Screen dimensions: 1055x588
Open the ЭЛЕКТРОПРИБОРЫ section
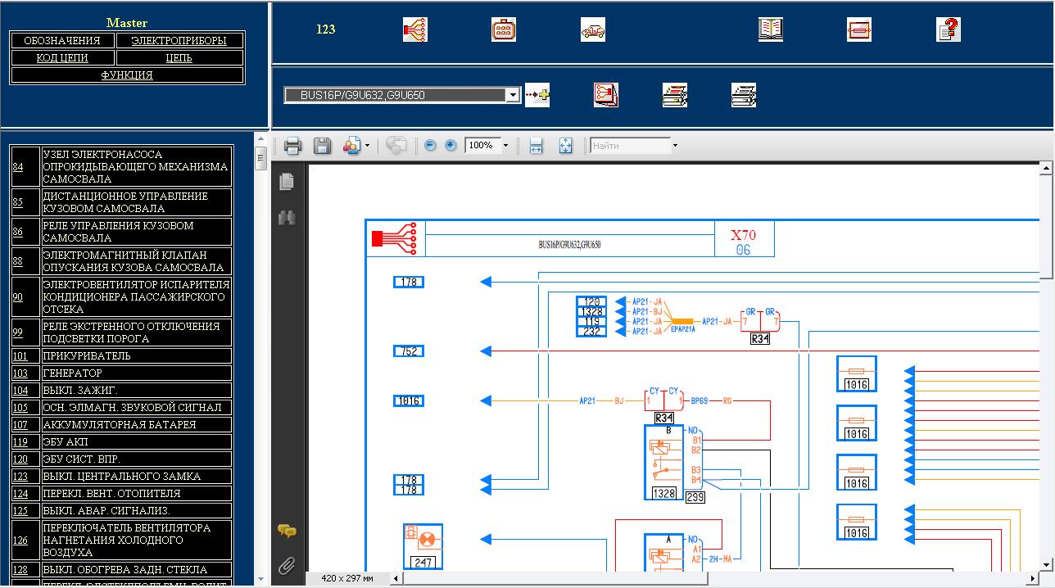click(x=179, y=40)
